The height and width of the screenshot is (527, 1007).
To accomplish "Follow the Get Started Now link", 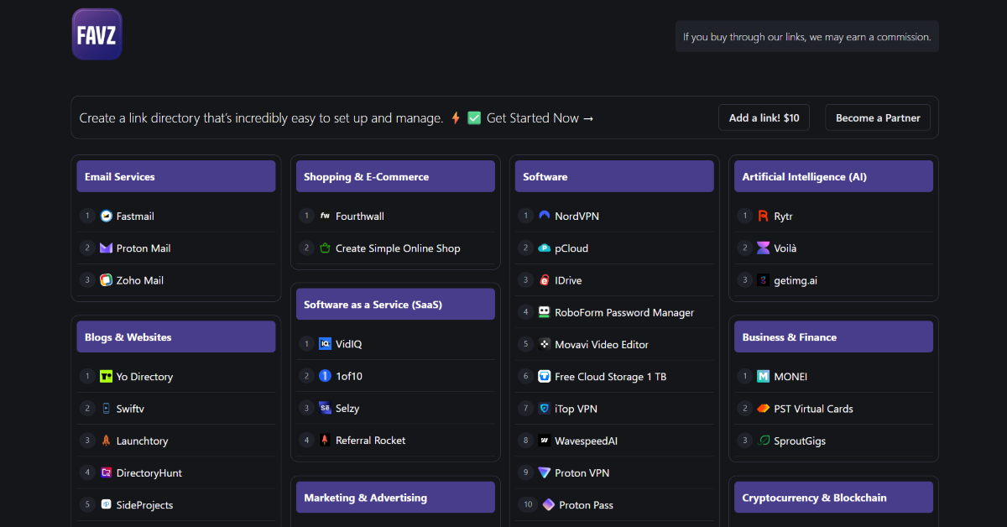I will pos(540,118).
